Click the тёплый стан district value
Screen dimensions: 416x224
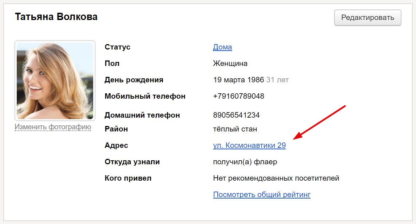(x=235, y=129)
